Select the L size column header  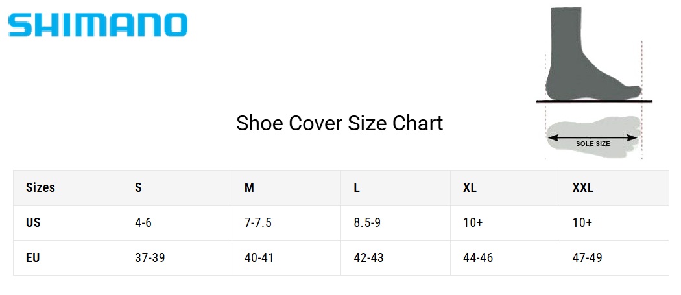coord(357,188)
